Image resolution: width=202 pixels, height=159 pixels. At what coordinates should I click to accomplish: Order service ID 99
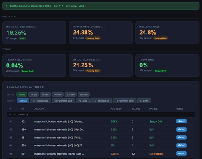181,153
